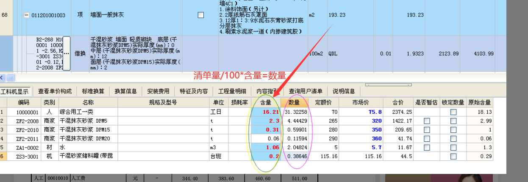Image resolution: width=528 pixels, height=182 pixels.
Task: Select code cell ZA1-0002
Action: point(24,148)
